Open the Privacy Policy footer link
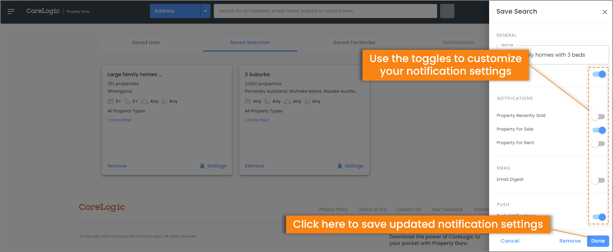This screenshot has height=252, width=613. point(333,209)
